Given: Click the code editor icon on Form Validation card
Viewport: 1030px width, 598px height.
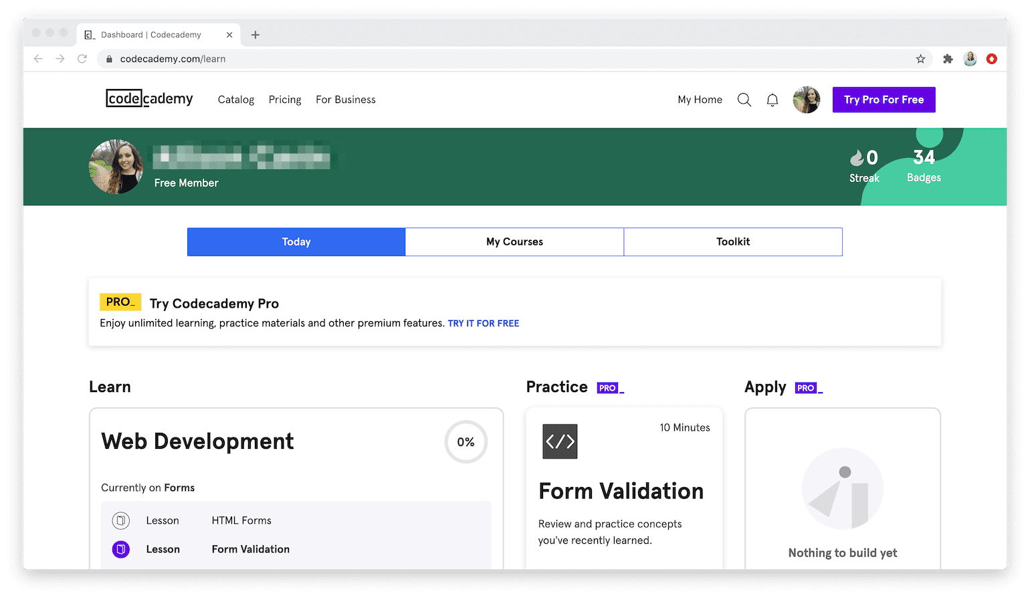Looking at the screenshot, I should coord(560,441).
